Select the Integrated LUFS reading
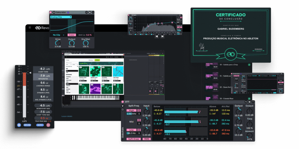 point(43,77)
